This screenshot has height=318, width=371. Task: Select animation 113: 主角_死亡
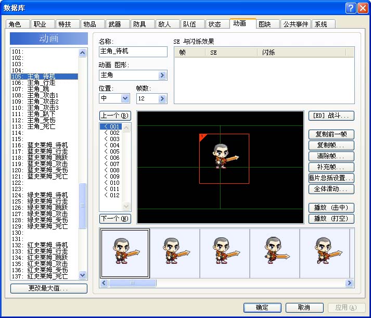coord(44,126)
